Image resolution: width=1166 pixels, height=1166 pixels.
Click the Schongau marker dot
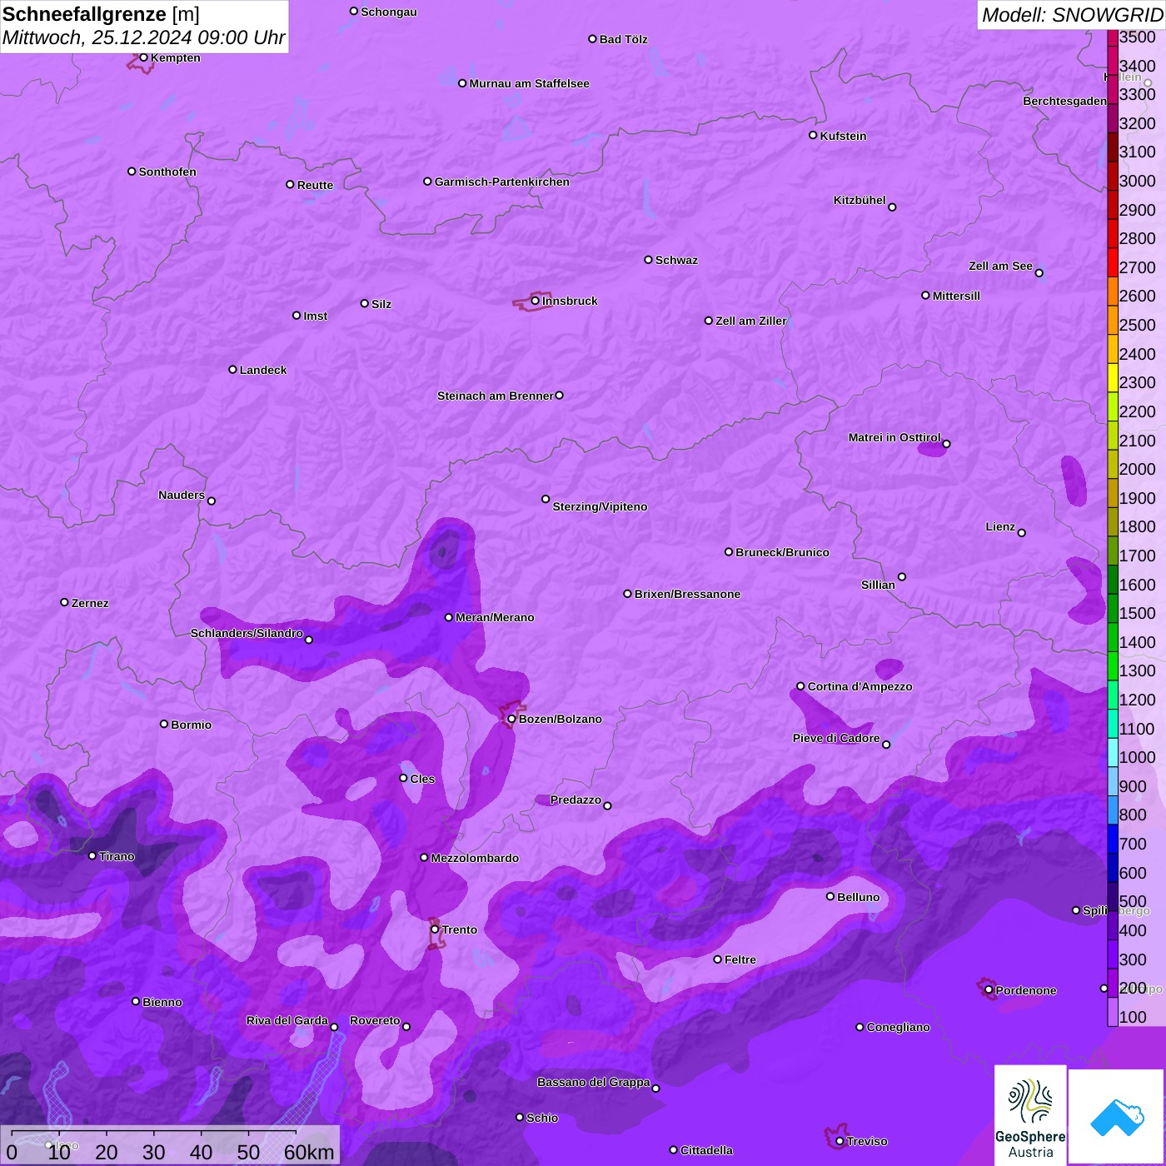pos(354,11)
